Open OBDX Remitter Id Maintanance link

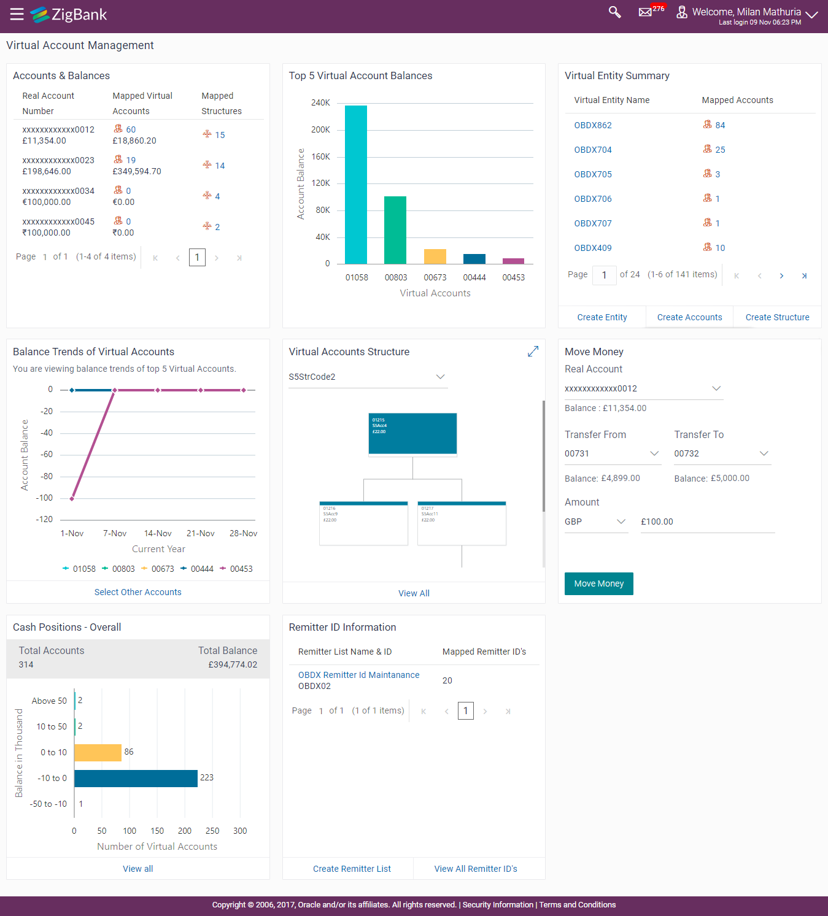click(358, 675)
